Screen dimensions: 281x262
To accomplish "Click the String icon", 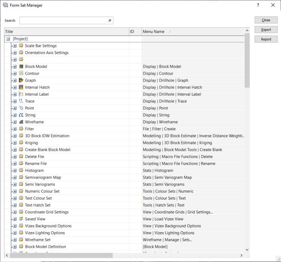I will 21,115.
